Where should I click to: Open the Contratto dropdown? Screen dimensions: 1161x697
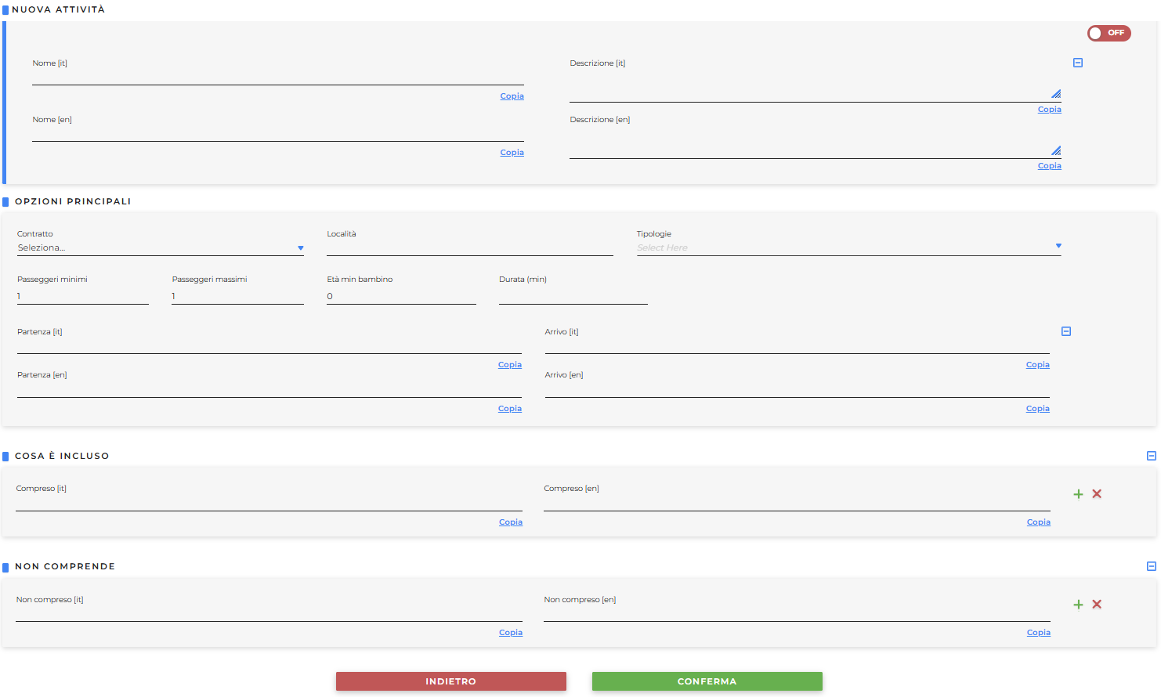160,247
